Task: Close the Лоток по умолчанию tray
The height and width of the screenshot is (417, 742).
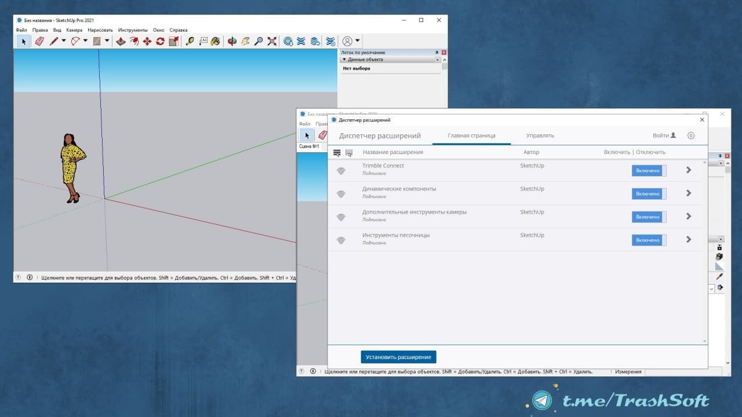Action: click(x=444, y=52)
